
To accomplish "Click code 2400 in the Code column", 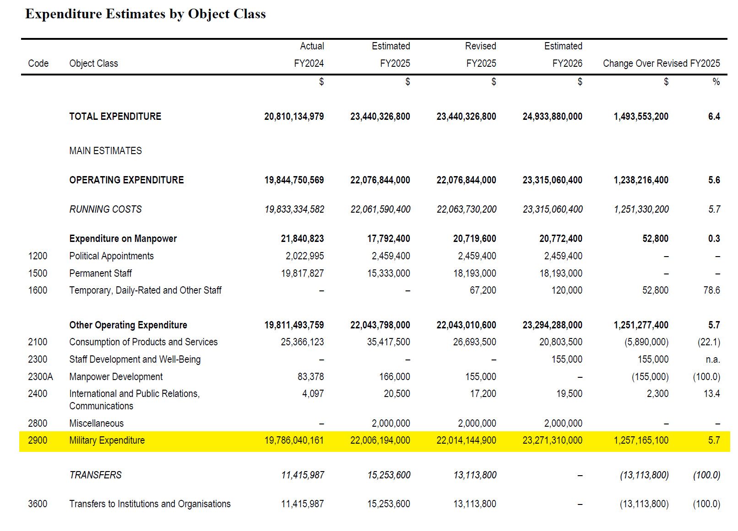I will pos(38,393).
